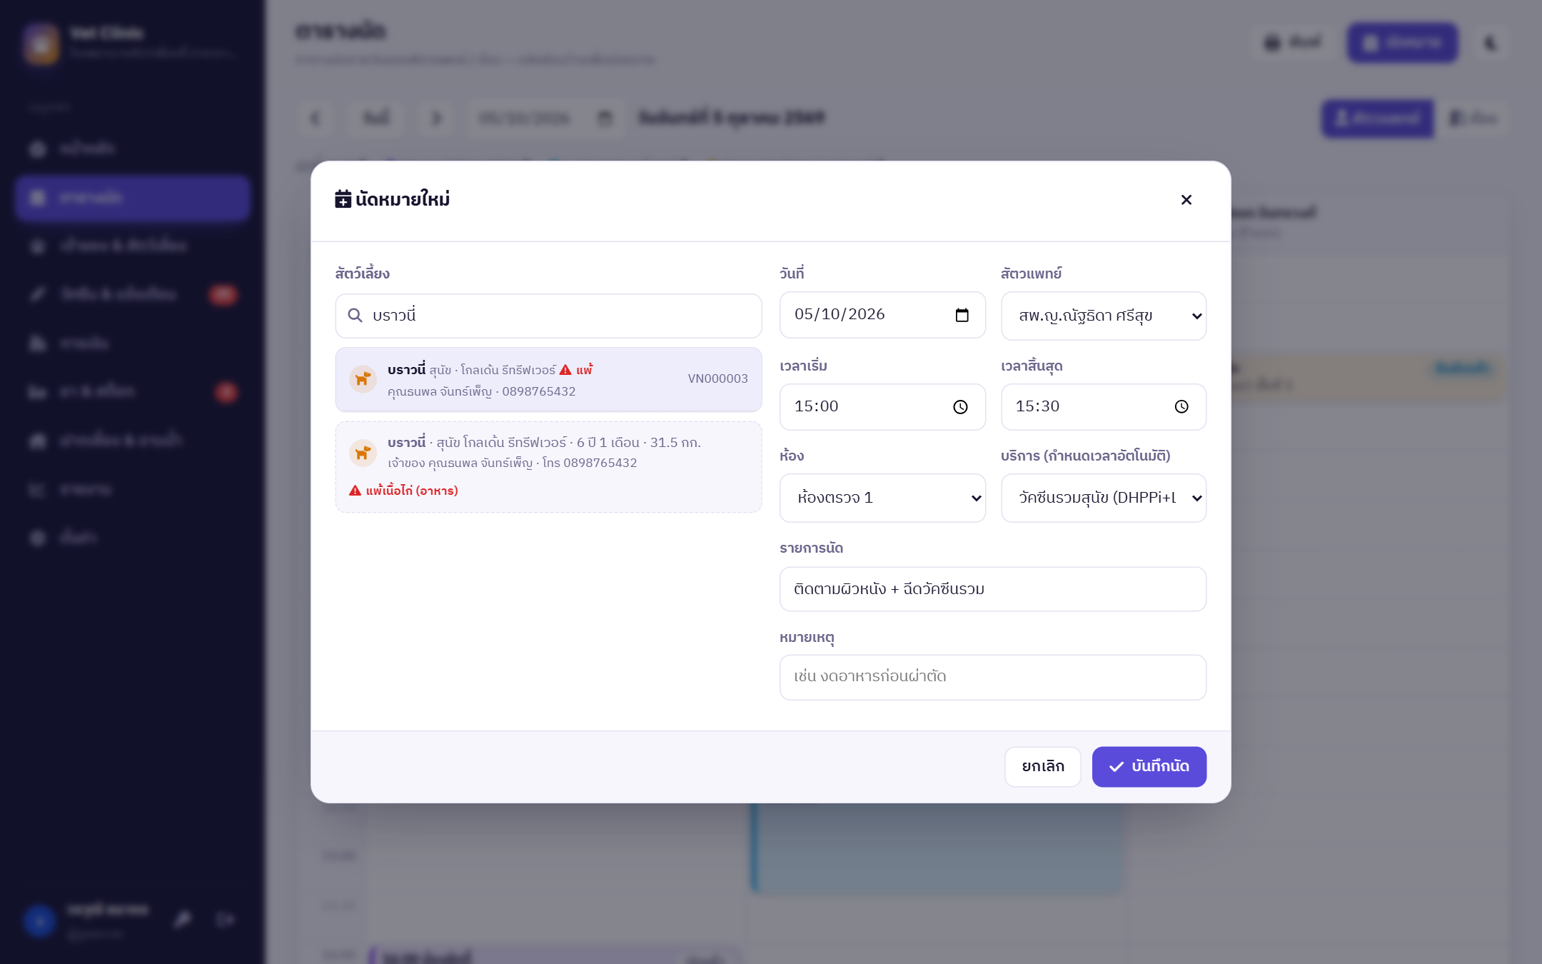Click the start time clock icon
The width and height of the screenshot is (1542, 964).
pos(960,407)
